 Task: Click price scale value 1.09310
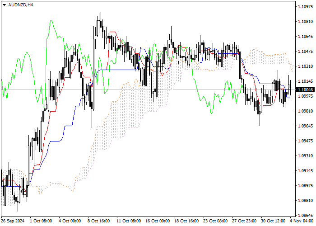[x=305, y=156]
